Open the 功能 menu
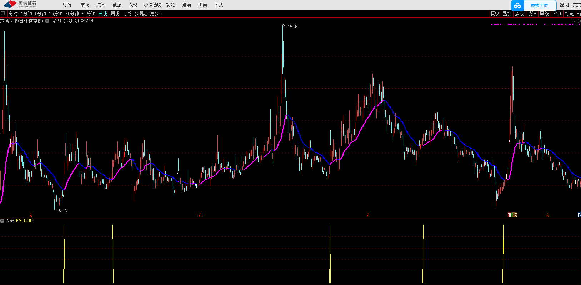 coord(170,5)
